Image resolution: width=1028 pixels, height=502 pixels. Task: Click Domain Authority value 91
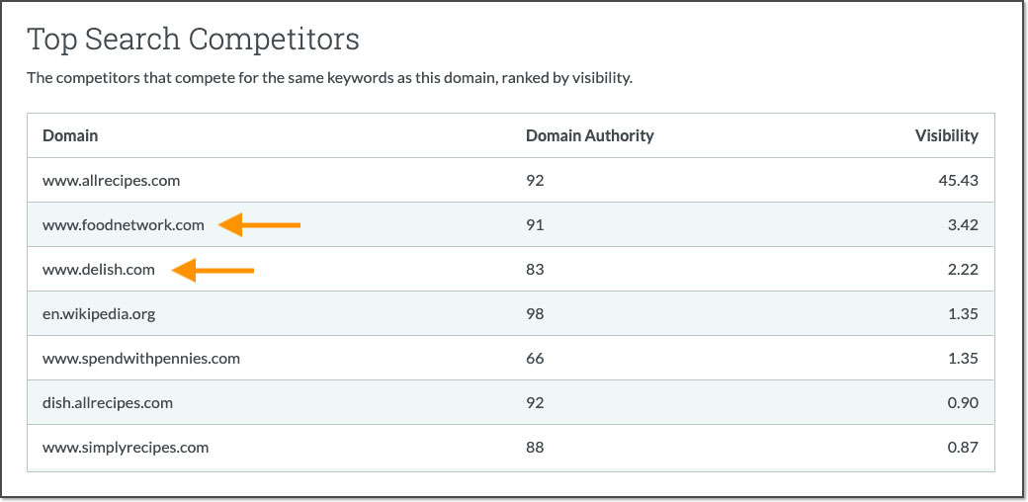(x=535, y=225)
